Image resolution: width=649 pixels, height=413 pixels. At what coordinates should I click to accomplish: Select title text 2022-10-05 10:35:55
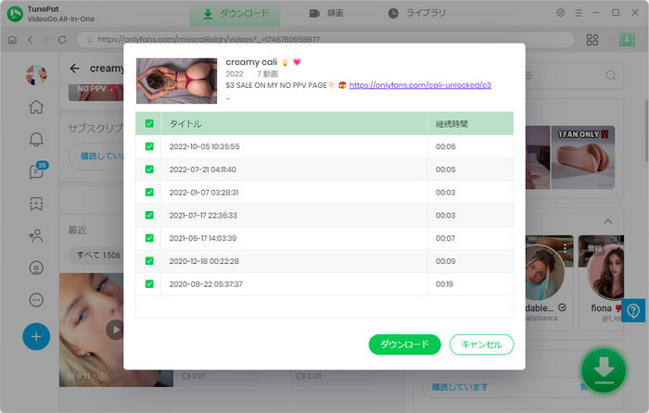pyautogui.click(x=205, y=146)
